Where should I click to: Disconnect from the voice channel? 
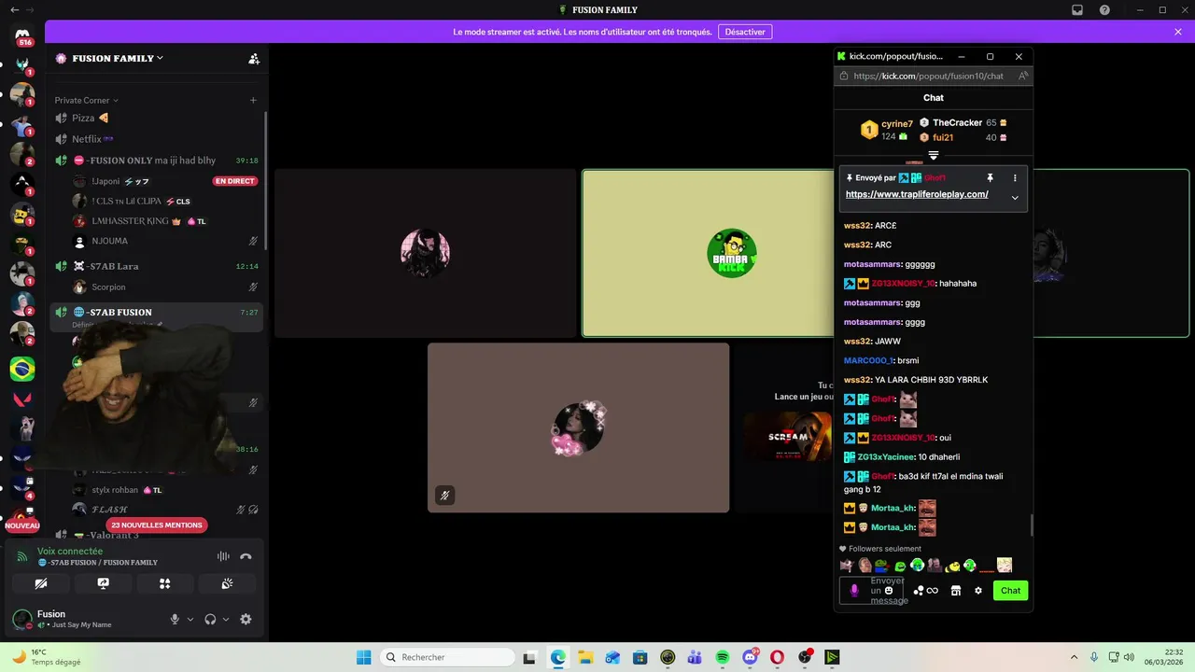point(246,556)
